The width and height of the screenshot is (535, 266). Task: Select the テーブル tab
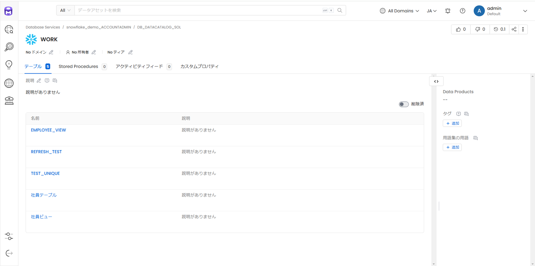tap(37, 66)
